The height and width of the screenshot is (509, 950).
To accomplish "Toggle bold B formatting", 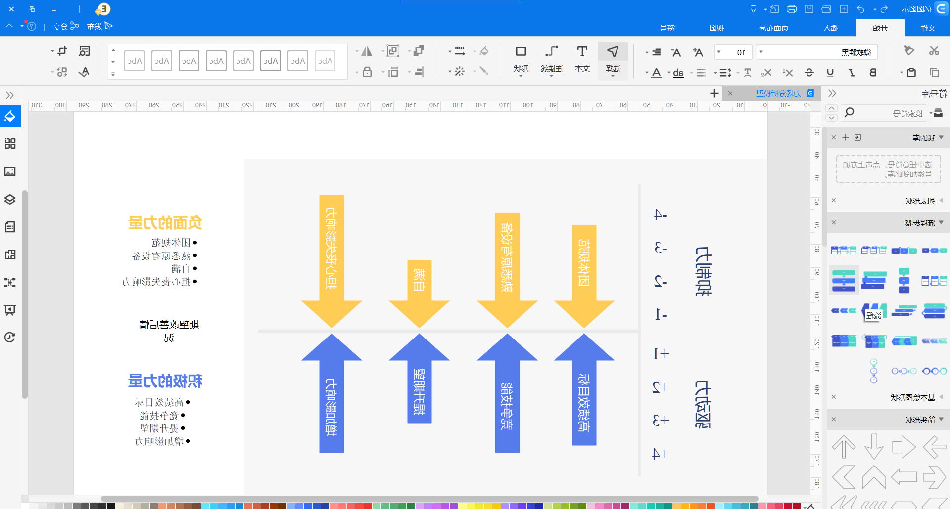I will [x=873, y=73].
